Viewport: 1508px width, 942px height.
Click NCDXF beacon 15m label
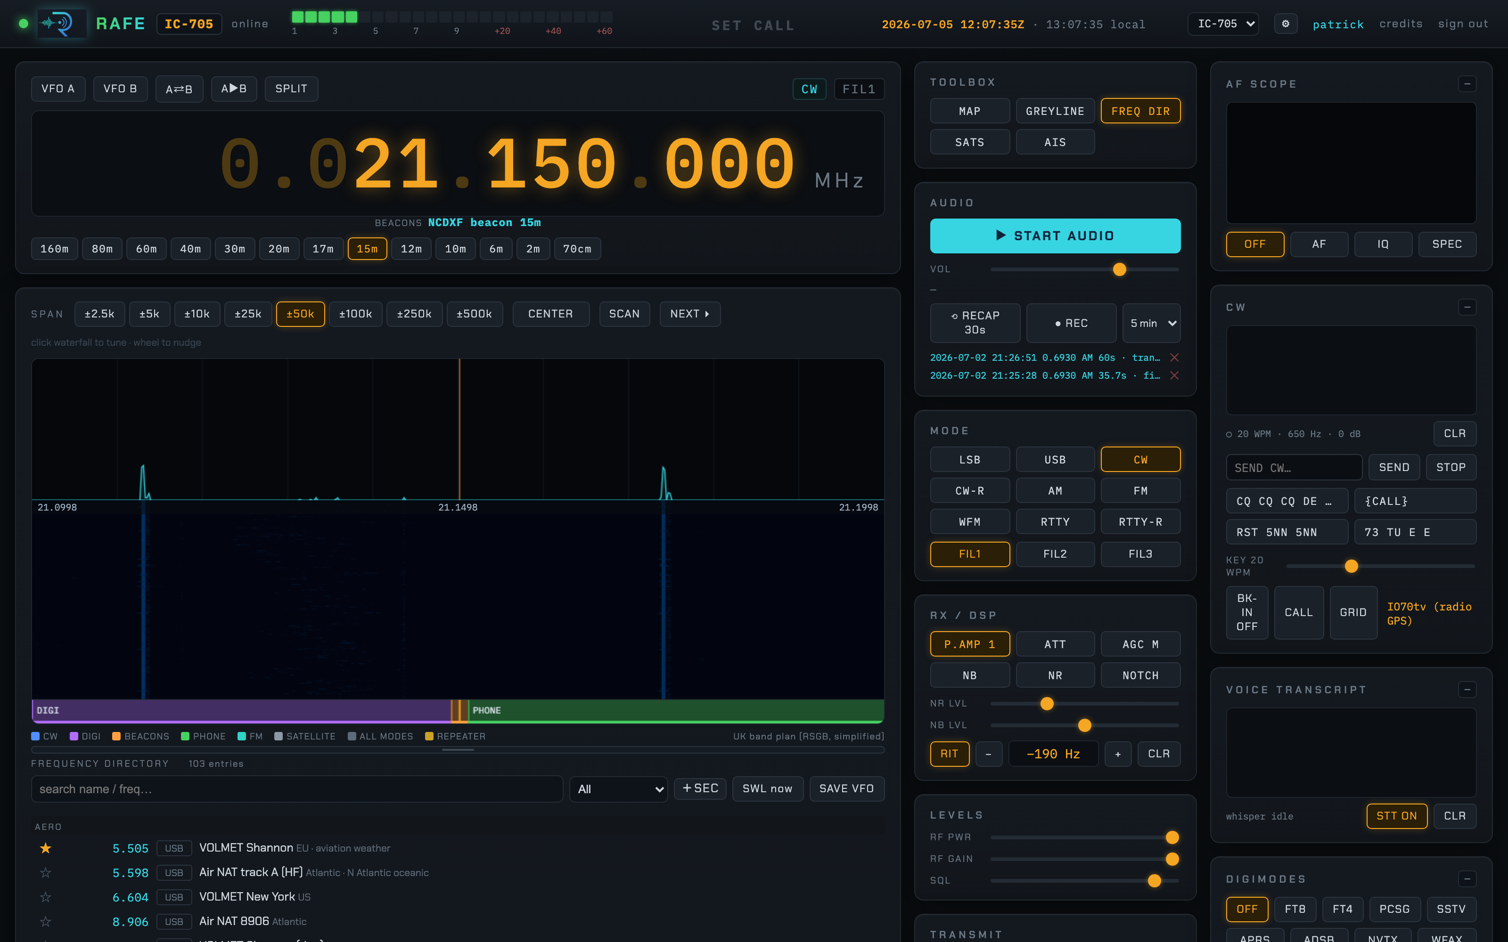point(484,222)
